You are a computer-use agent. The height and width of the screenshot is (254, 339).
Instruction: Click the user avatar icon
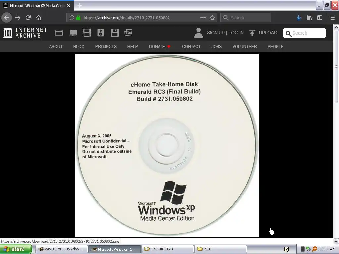(x=198, y=33)
